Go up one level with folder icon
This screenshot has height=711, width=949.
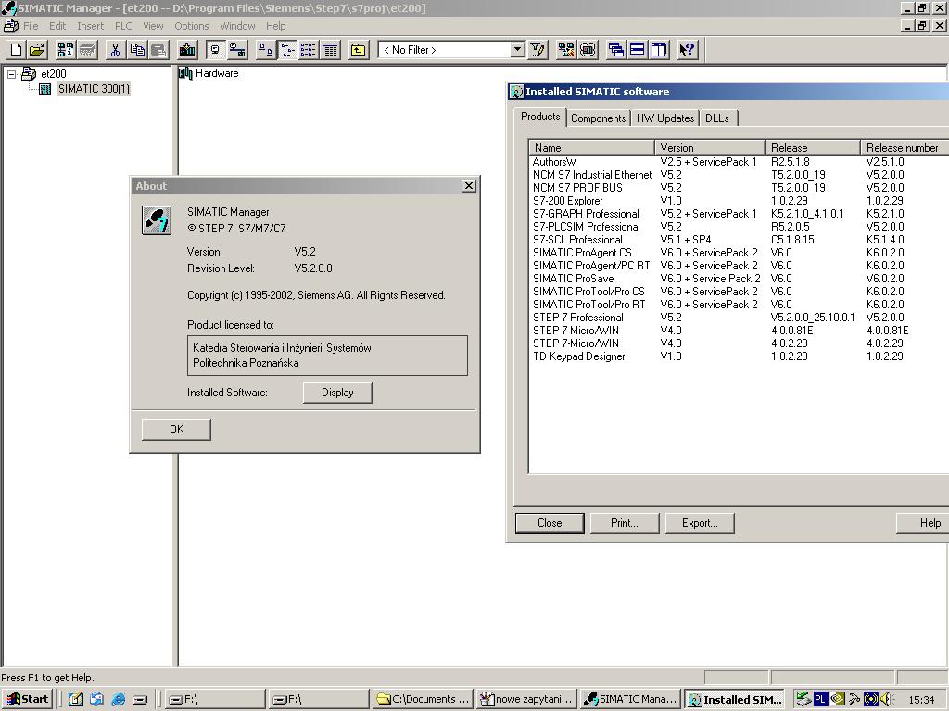359,50
